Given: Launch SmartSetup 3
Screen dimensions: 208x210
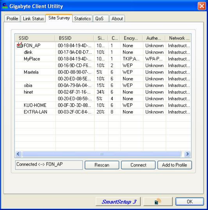Looking at the screenshot, I should point(118,201).
